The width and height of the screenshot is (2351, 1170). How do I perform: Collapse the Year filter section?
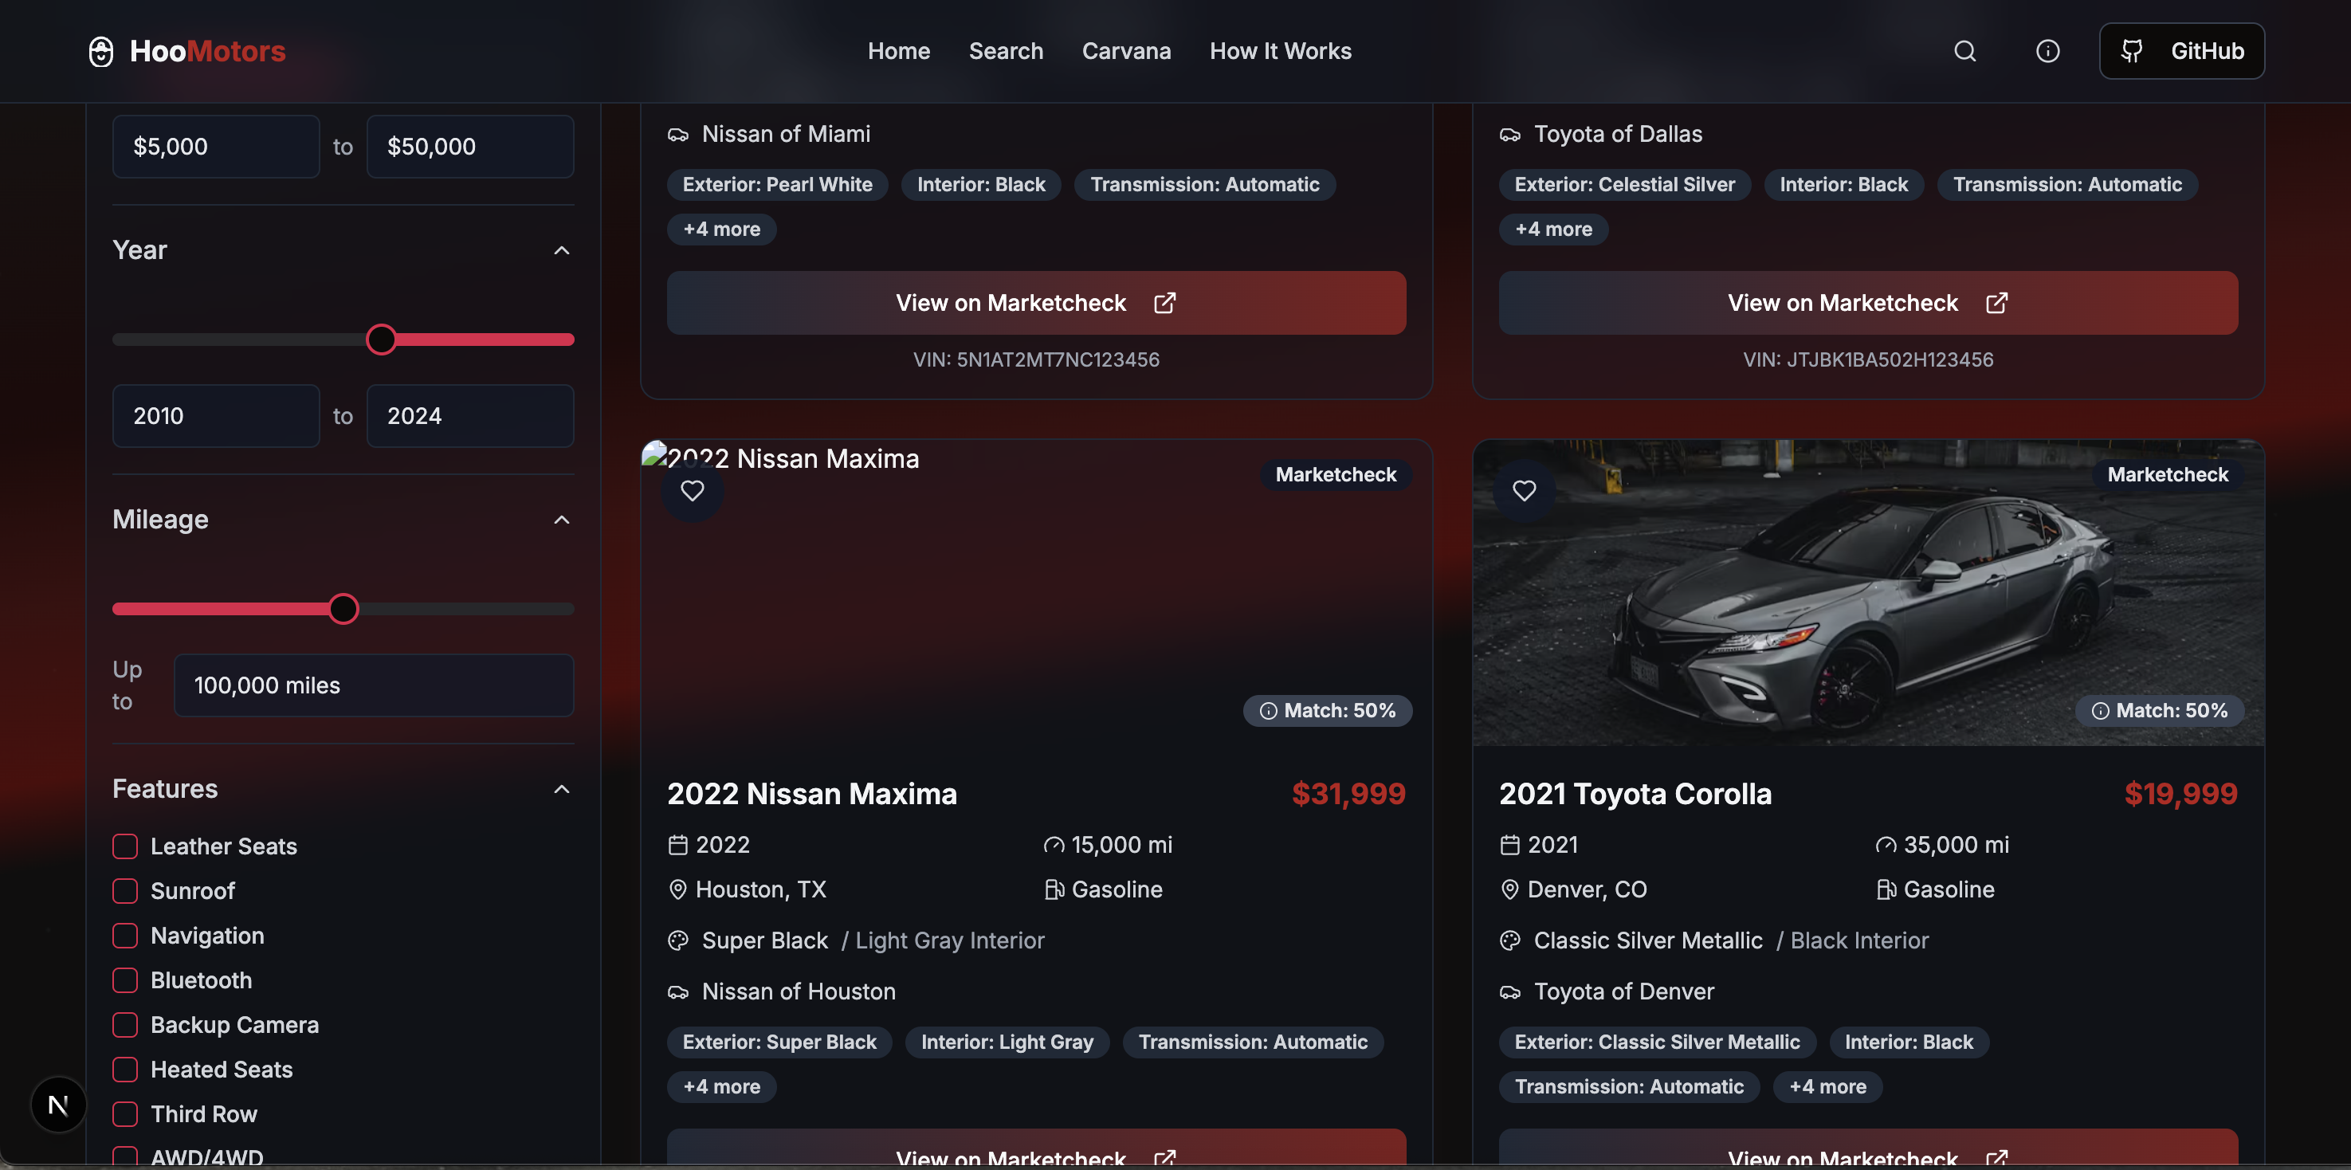pos(561,251)
